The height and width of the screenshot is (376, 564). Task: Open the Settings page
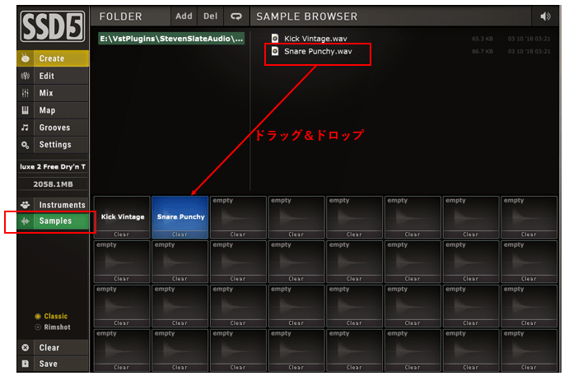point(53,145)
